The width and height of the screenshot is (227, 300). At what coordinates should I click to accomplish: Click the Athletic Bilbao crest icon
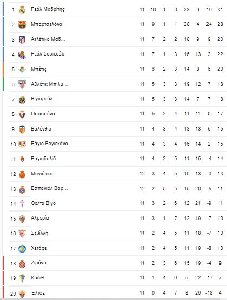pos(22,84)
